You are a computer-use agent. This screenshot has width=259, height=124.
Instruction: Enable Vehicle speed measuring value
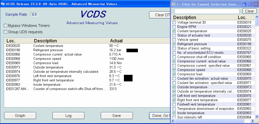(174, 40)
